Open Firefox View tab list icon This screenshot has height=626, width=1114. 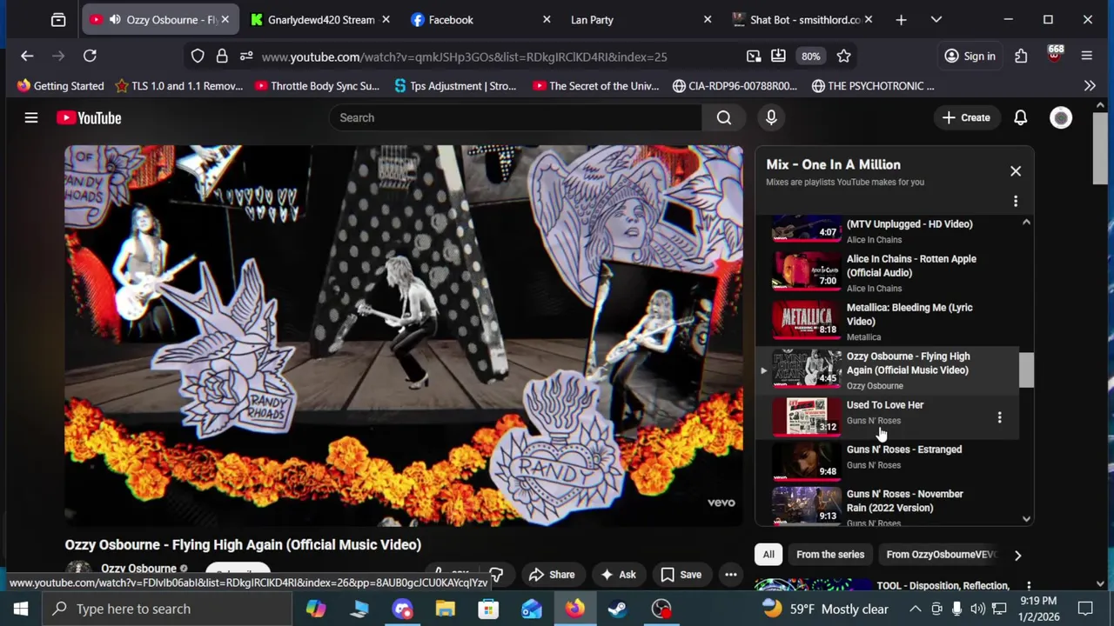(x=58, y=19)
